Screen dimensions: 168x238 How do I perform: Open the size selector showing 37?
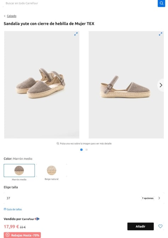(84, 198)
